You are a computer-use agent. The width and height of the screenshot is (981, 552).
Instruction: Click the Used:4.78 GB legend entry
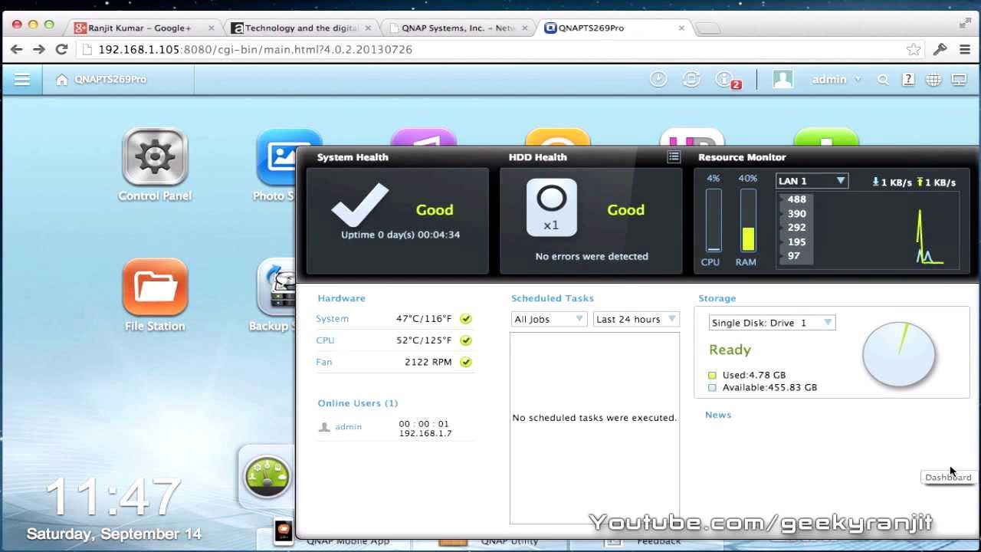pos(747,376)
